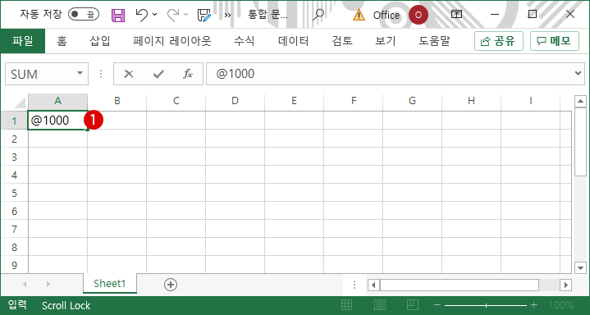Click the purple Save icon
590x315 pixels.
tap(118, 15)
